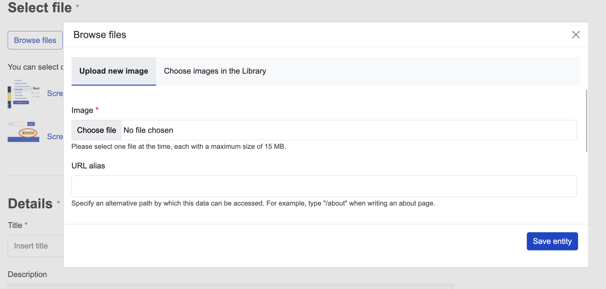The image size is (606, 289).
Task: Open the second Scre file link
Action: click(55, 137)
